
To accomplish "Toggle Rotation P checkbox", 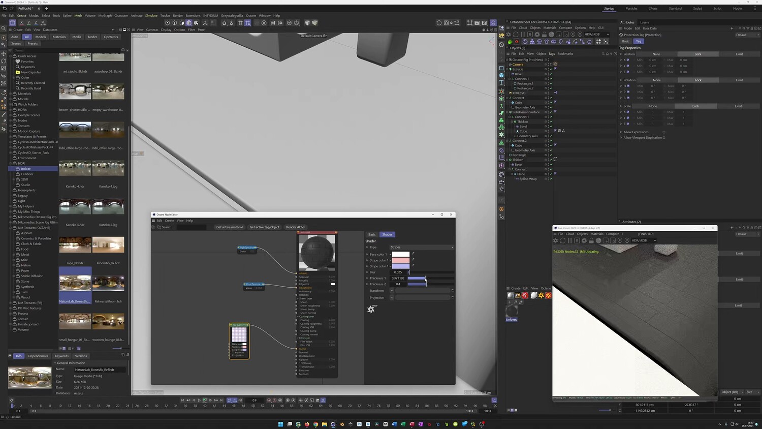I will 628,92.
